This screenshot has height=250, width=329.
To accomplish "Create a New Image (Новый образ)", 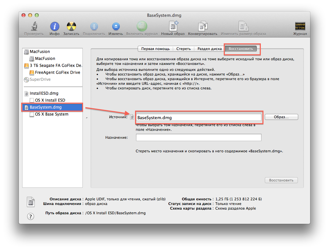I will tap(173, 26).
